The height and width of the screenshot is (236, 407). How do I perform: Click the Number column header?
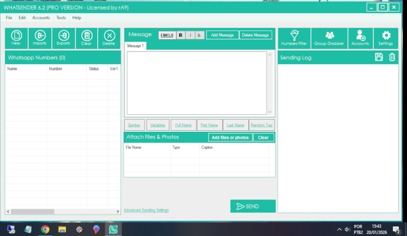click(67, 69)
